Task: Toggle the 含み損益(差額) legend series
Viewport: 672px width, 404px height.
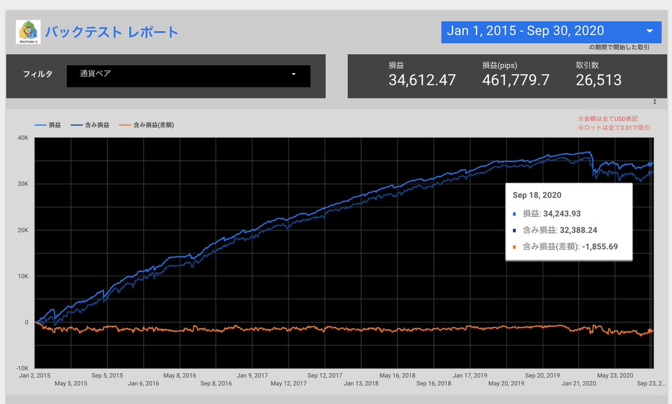Action: click(x=146, y=125)
